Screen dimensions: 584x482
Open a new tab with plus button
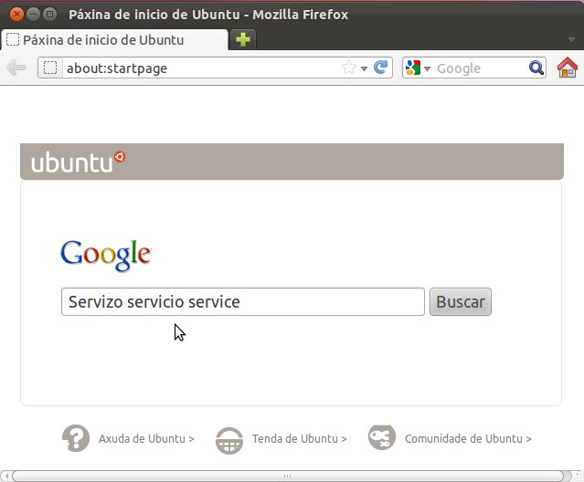[243, 39]
